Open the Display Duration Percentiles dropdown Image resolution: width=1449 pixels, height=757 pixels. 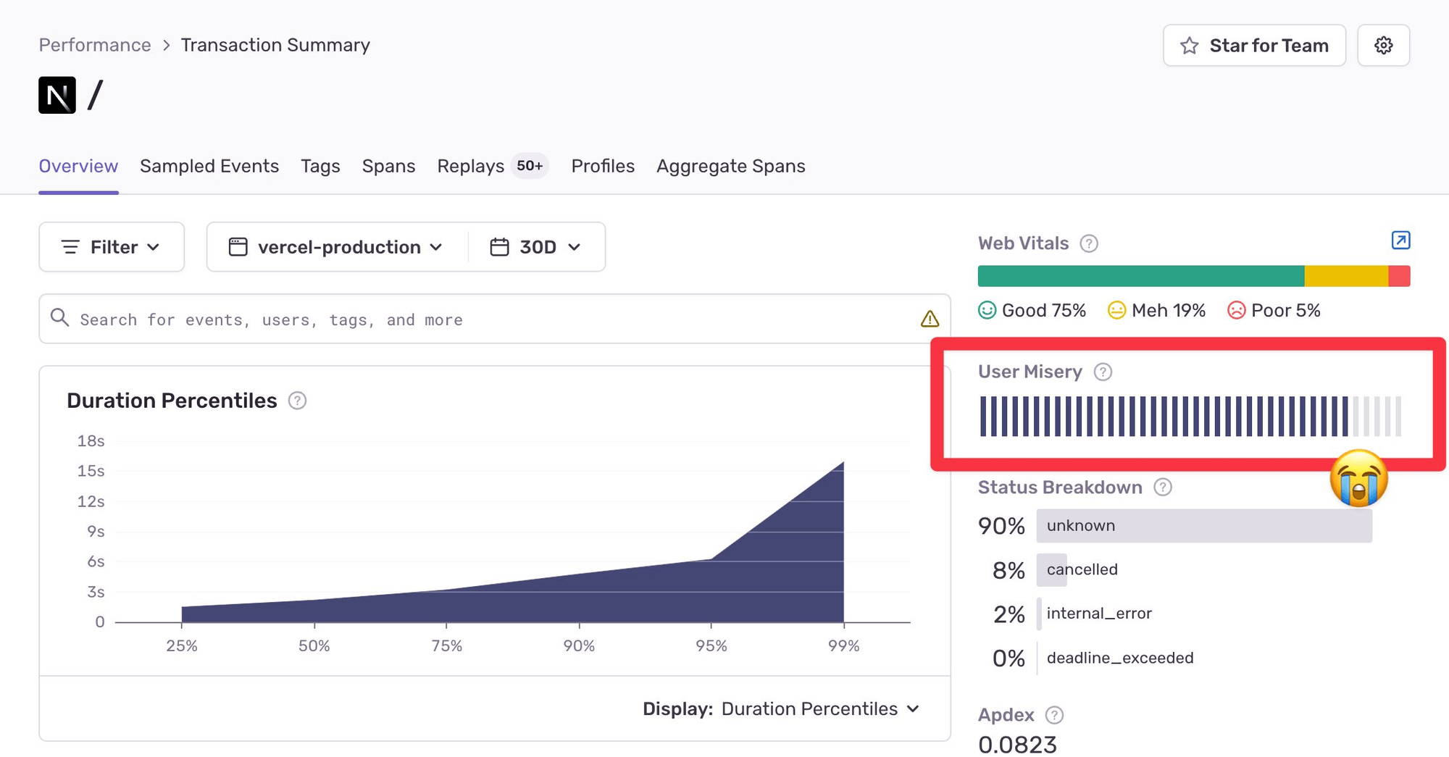click(781, 709)
